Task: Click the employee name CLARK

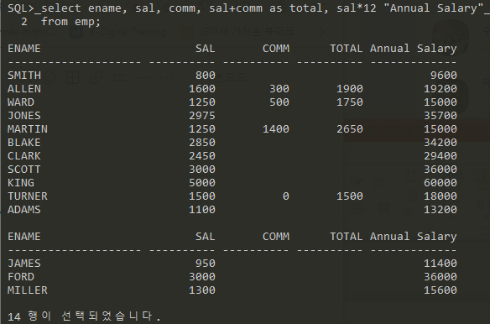Action: (24, 156)
